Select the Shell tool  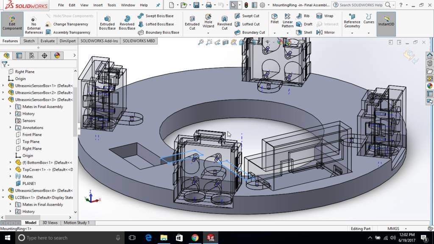point(304,32)
